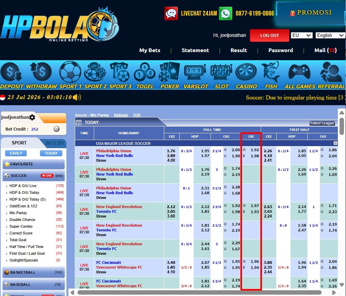The image size is (346, 296).
Task: Open the Varslot machine icon
Action: 195,72
